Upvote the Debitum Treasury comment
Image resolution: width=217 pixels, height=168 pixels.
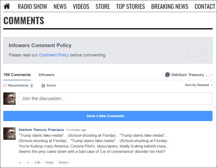click(20, 162)
